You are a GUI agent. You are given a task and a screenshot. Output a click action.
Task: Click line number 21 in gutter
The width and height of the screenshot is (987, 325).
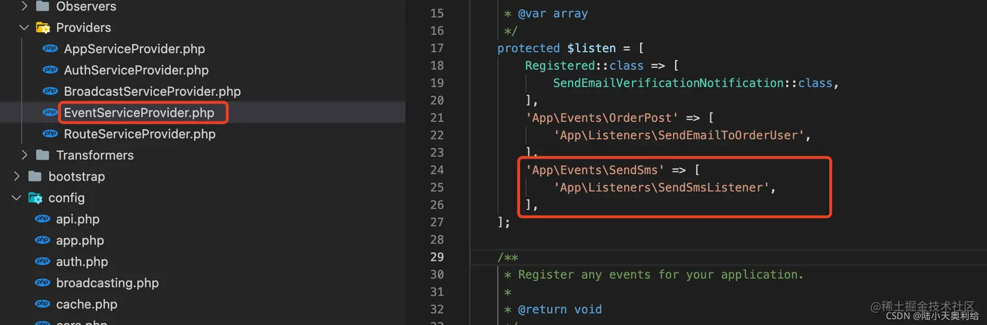(437, 118)
